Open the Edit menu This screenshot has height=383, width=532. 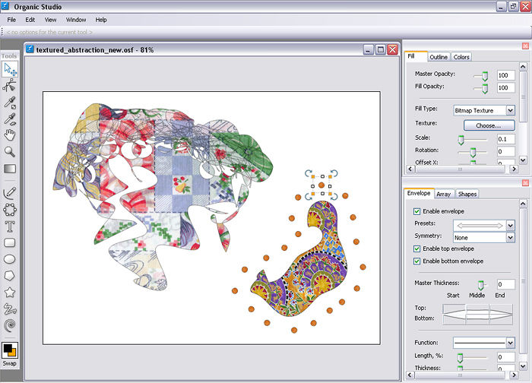point(30,20)
